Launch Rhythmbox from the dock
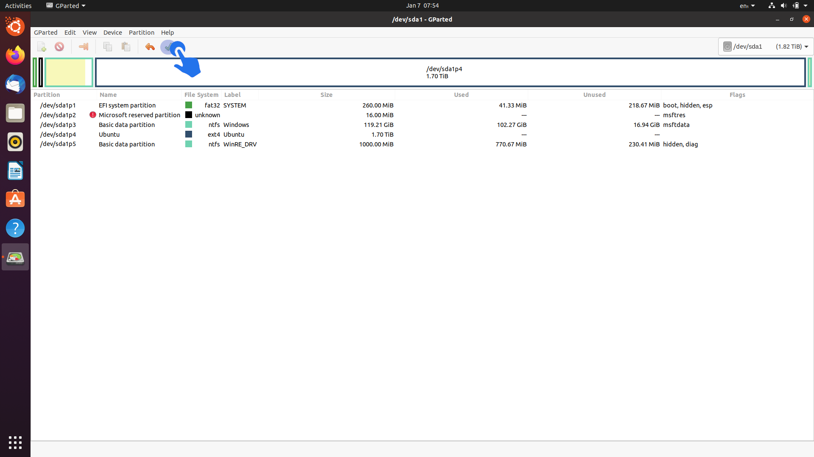The image size is (814, 457). (x=15, y=142)
